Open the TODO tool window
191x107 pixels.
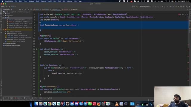click(x=10, y=98)
